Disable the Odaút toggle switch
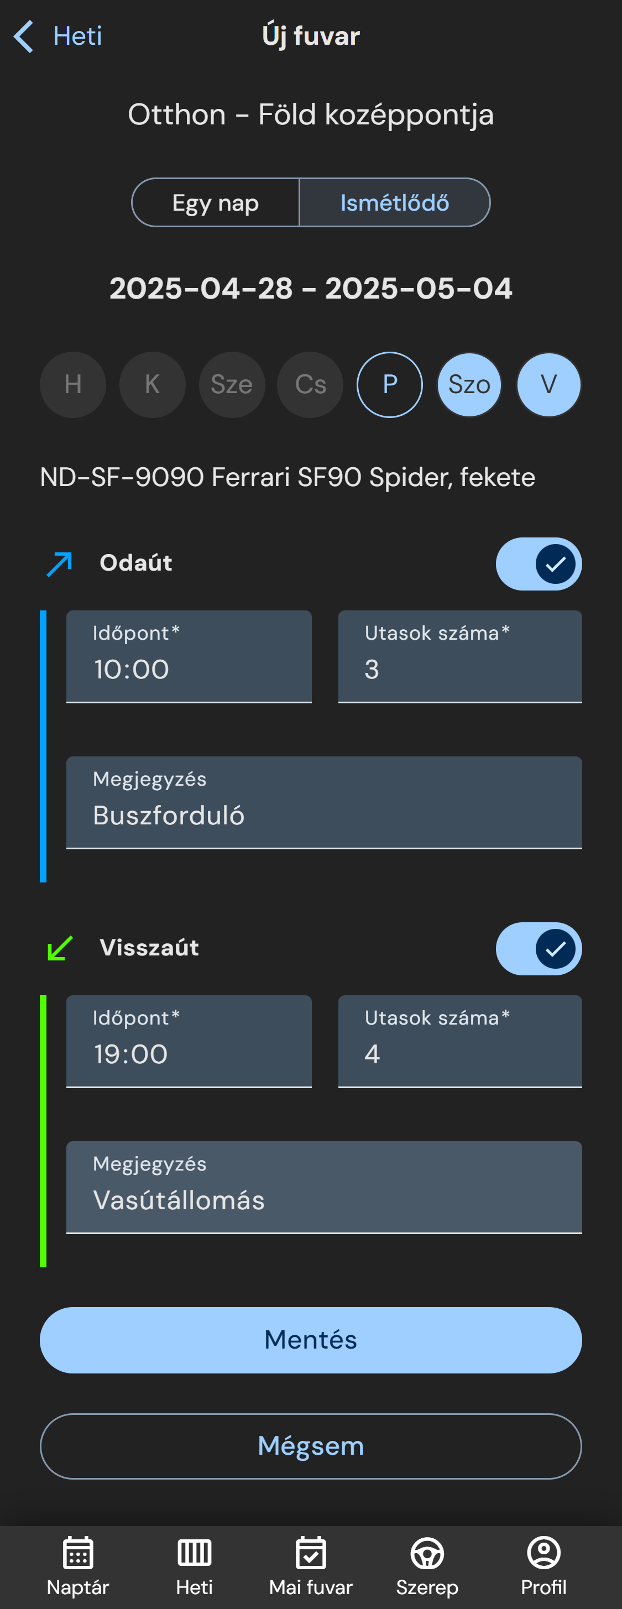This screenshot has height=1609, width=622. 539,564
